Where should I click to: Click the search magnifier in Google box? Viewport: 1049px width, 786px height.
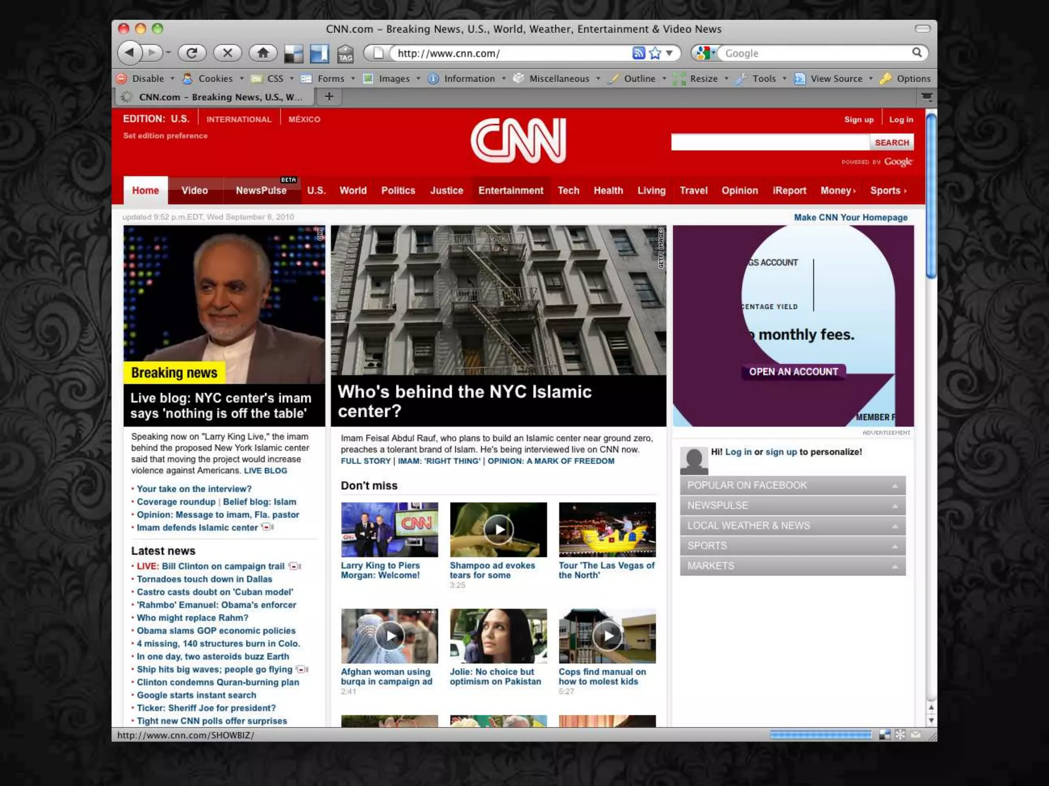(x=917, y=52)
